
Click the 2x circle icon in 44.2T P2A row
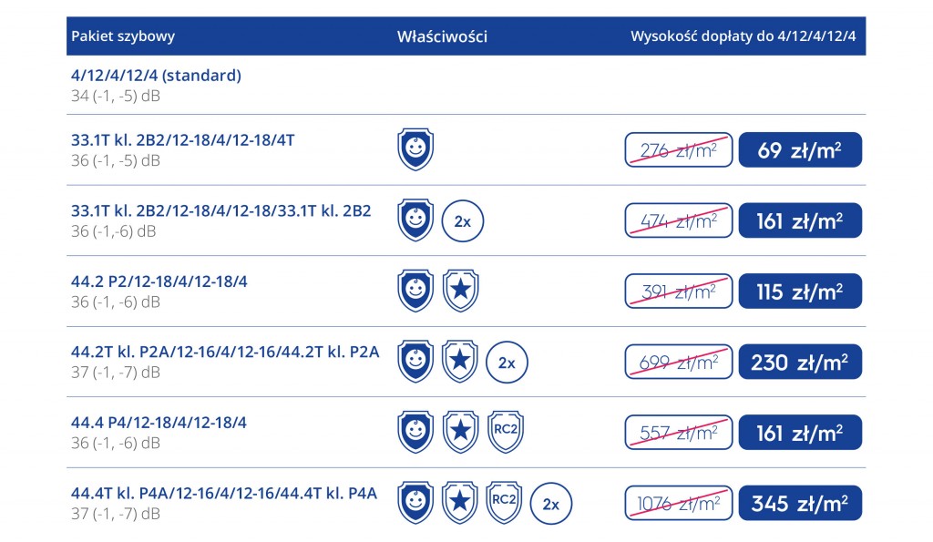point(507,363)
